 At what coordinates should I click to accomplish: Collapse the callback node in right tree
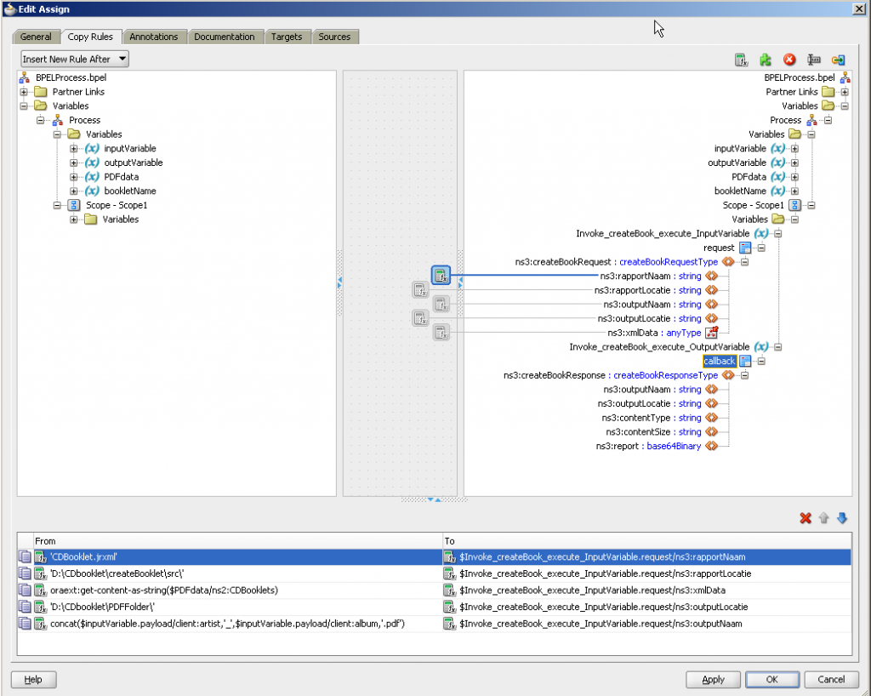tap(761, 362)
